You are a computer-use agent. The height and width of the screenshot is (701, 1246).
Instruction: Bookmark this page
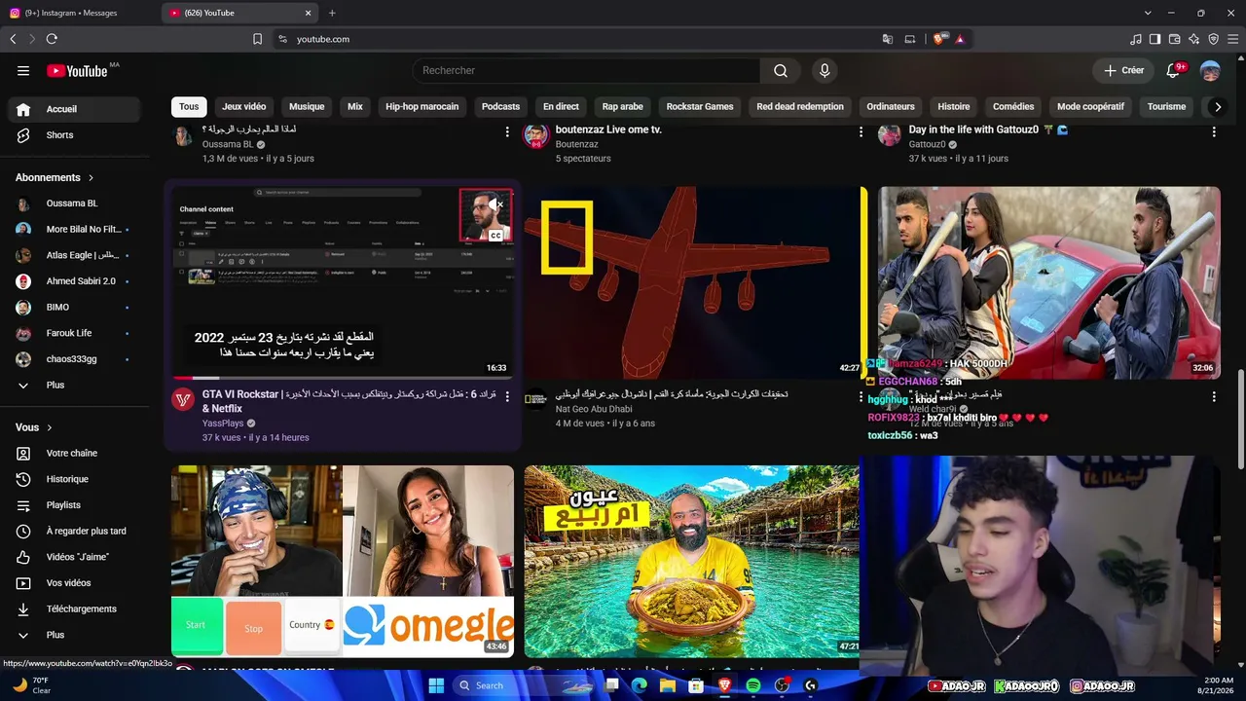point(257,39)
